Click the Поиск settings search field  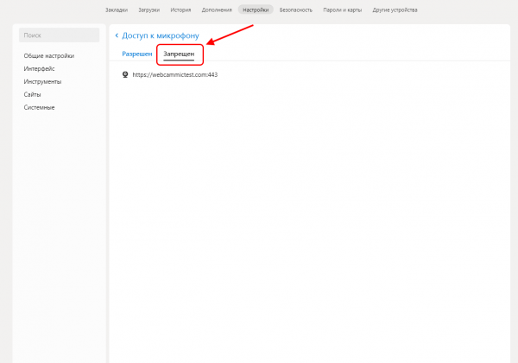59,35
